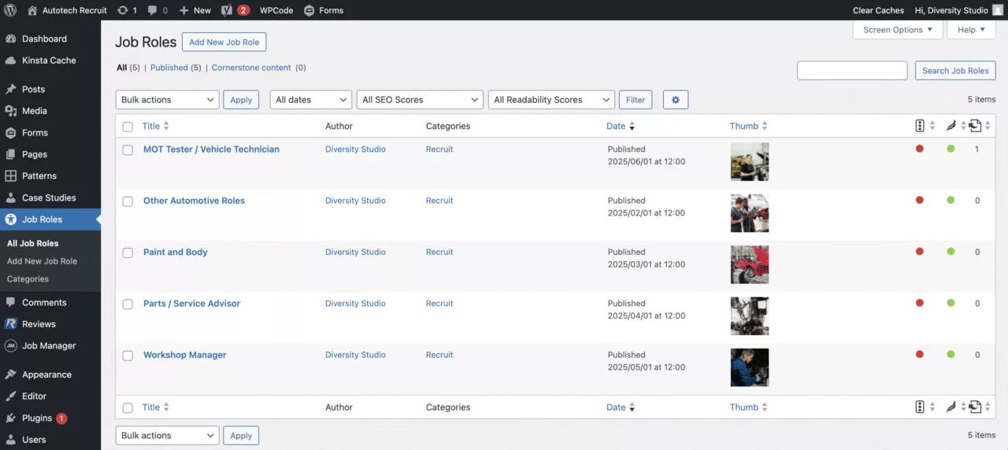Screen dimensions: 1008x450
Task: Open the top Bulk actions dropdown
Action: coord(168,100)
